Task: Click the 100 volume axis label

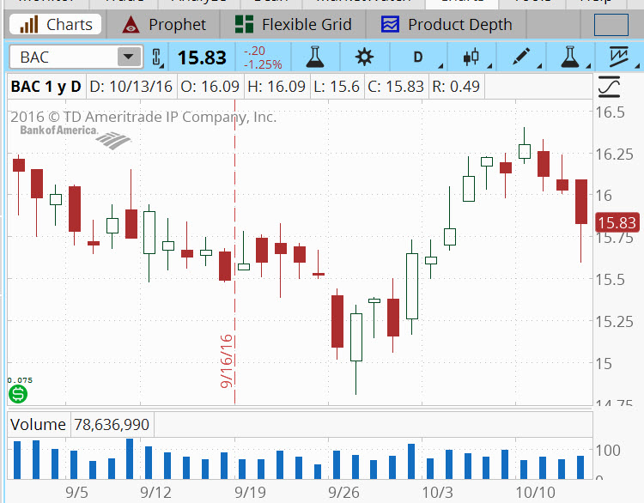Action: [607, 451]
